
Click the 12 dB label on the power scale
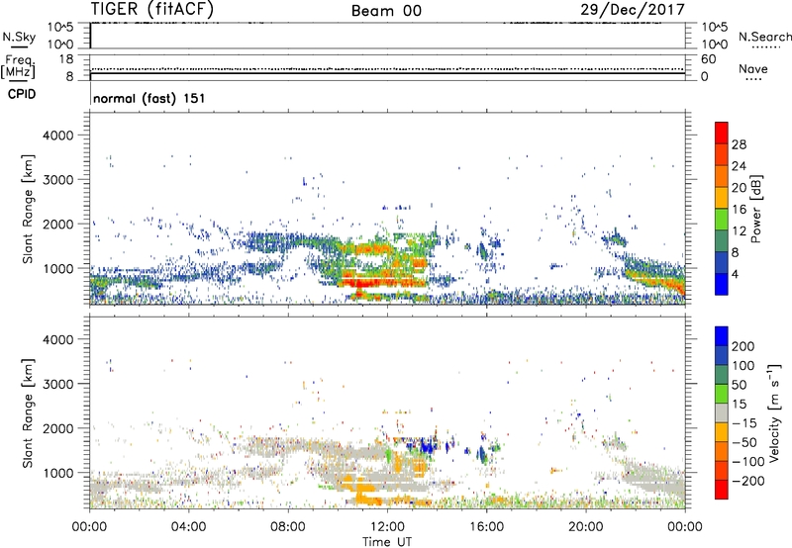point(739,231)
